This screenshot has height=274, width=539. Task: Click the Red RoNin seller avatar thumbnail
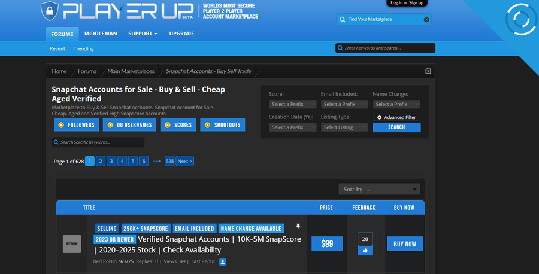tap(72, 243)
